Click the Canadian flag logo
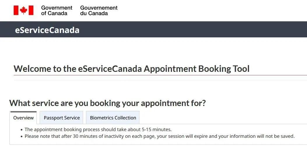Viewport: 307px width, 146px height. (24, 10)
